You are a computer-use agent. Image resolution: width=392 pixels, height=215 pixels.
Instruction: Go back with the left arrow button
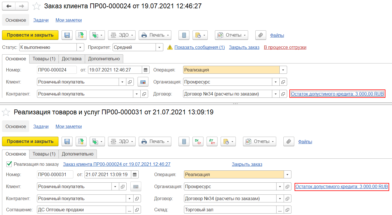(x=9, y=6)
